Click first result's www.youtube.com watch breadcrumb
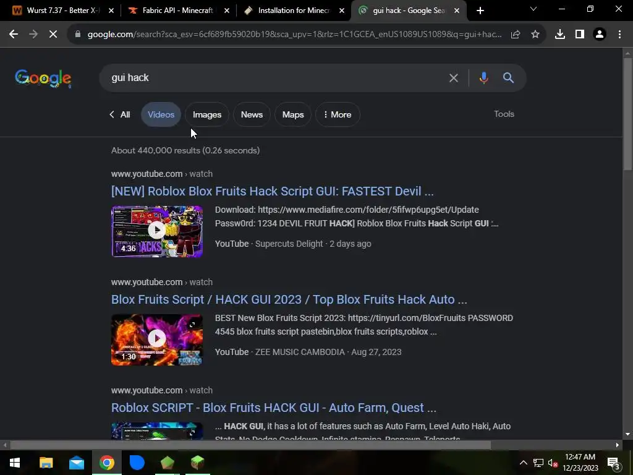633x475 pixels. point(162,174)
